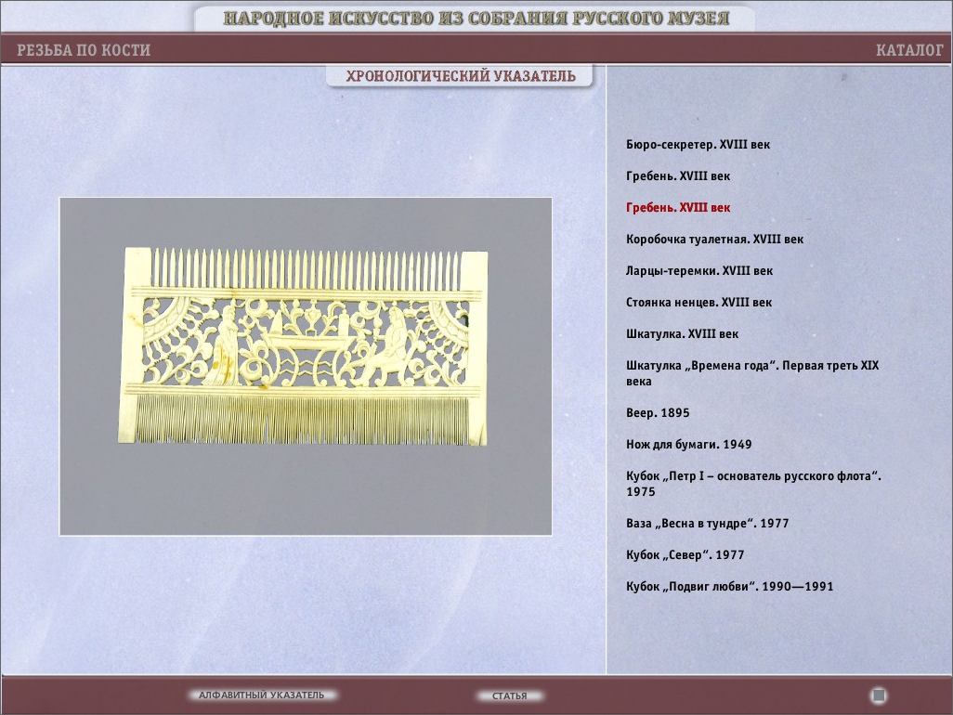The width and height of the screenshot is (953, 715).
Task: Open Коробочка туалетная. XVIII век
Action: [714, 240]
